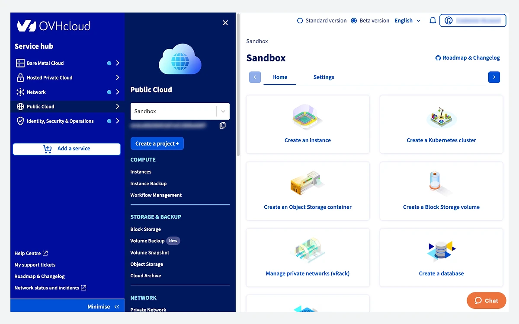Open Block Storage menu item

pyautogui.click(x=146, y=229)
